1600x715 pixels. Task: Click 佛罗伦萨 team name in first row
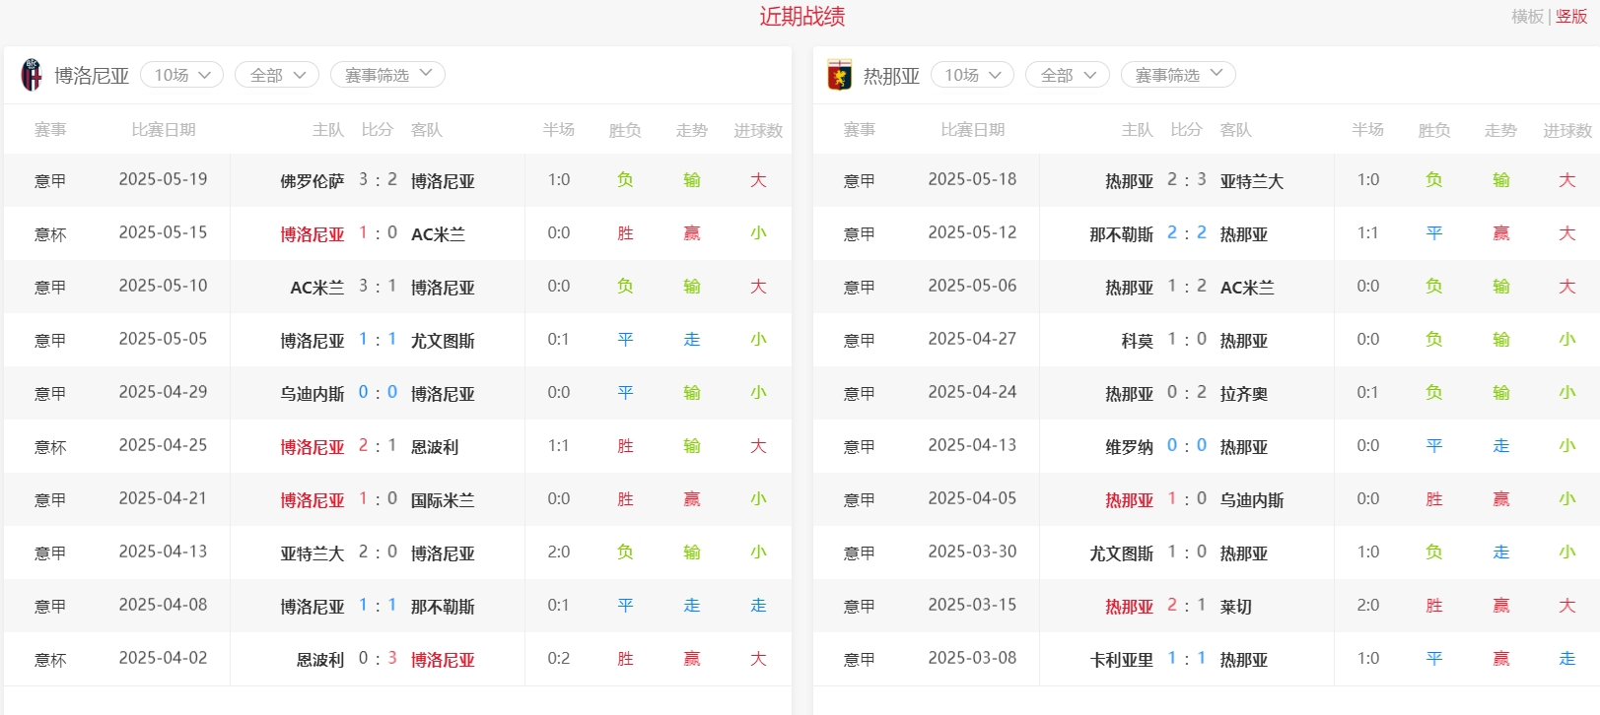coord(312,181)
